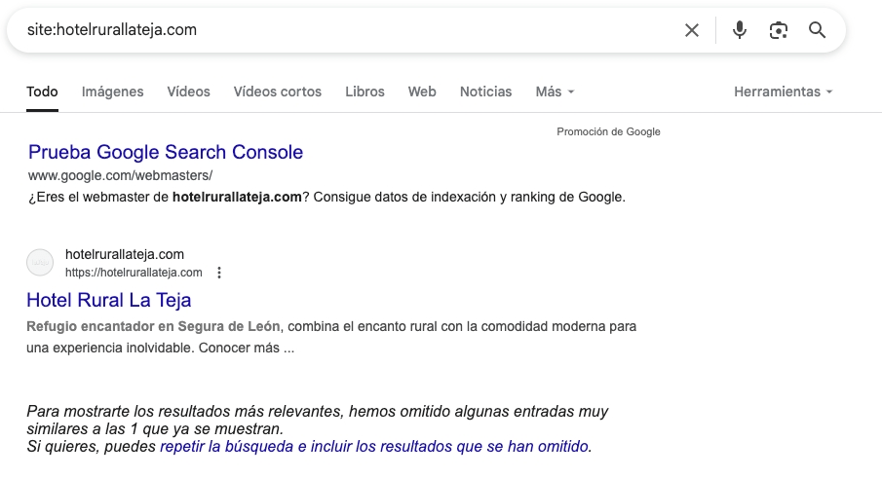Image resolution: width=882 pixels, height=478 pixels.
Task: Switch to the Web tab
Action: tap(422, 92)
